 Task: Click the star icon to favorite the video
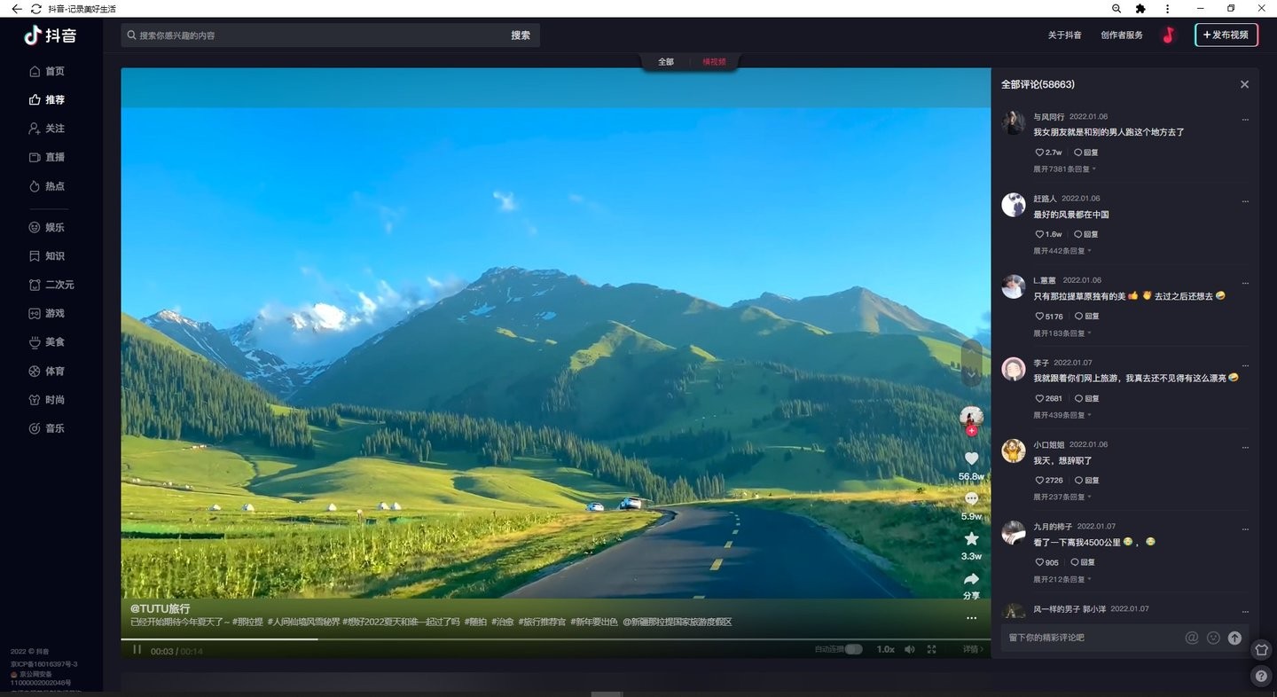(971, 538)
